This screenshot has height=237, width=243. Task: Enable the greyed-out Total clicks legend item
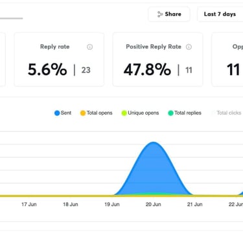[x=226, y=113]
